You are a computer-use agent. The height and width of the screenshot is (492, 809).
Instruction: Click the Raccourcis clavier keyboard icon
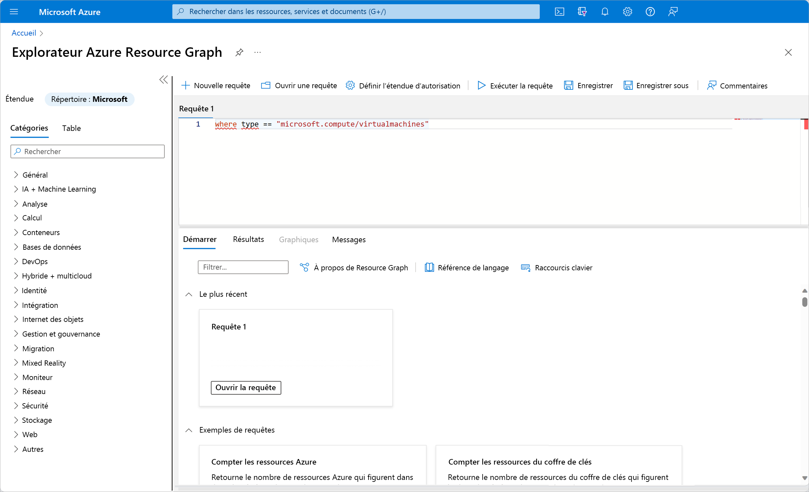tap(525, 267)
